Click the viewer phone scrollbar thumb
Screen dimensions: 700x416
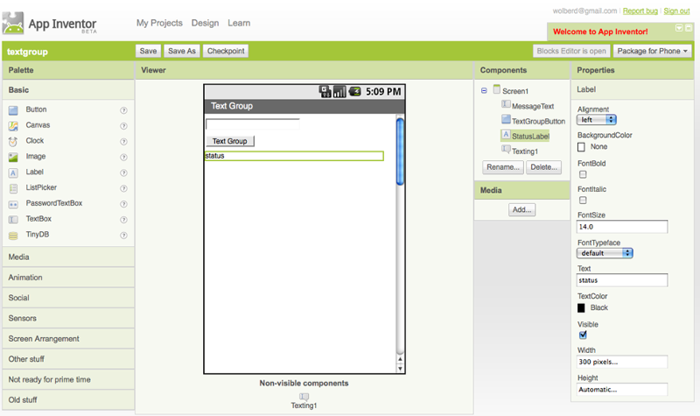coord(400,151)
